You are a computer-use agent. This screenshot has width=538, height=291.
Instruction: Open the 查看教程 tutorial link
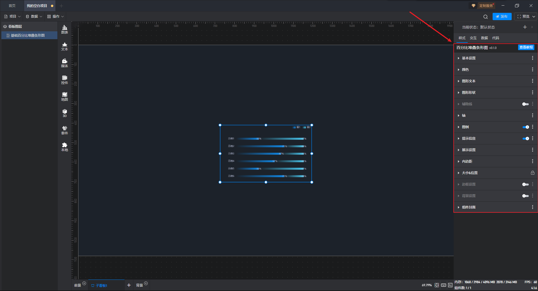(526, 48)
